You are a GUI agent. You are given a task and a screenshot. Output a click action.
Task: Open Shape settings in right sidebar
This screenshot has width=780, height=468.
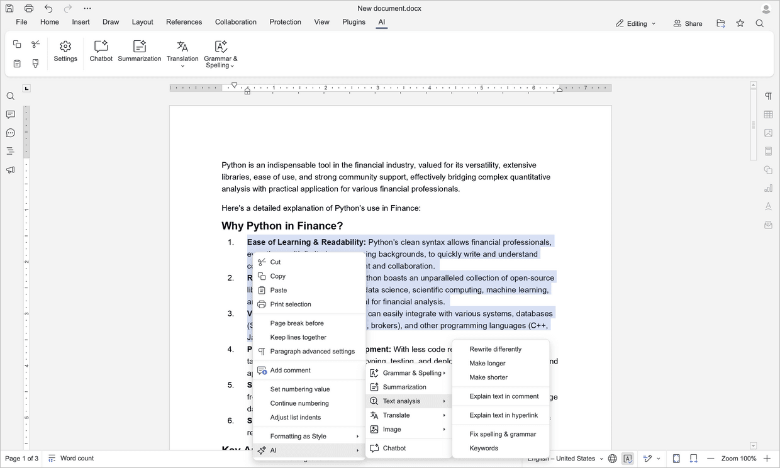pyautogui.click(x=768, y=170)
